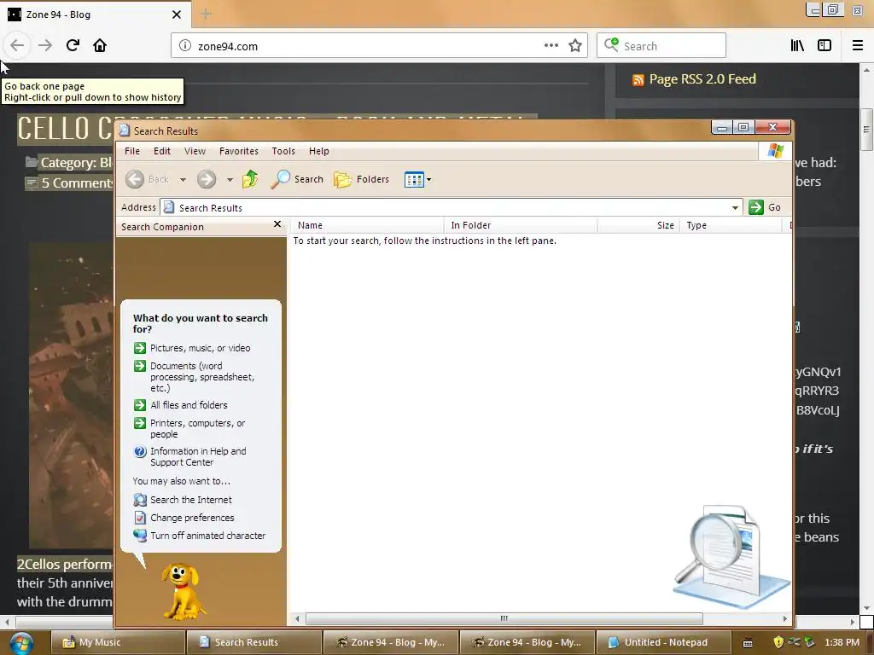Viewport: 874px width, 655px height.
Task: Switch to first Zone 94 - Blog taskbar button
Action: pos(390,642)
